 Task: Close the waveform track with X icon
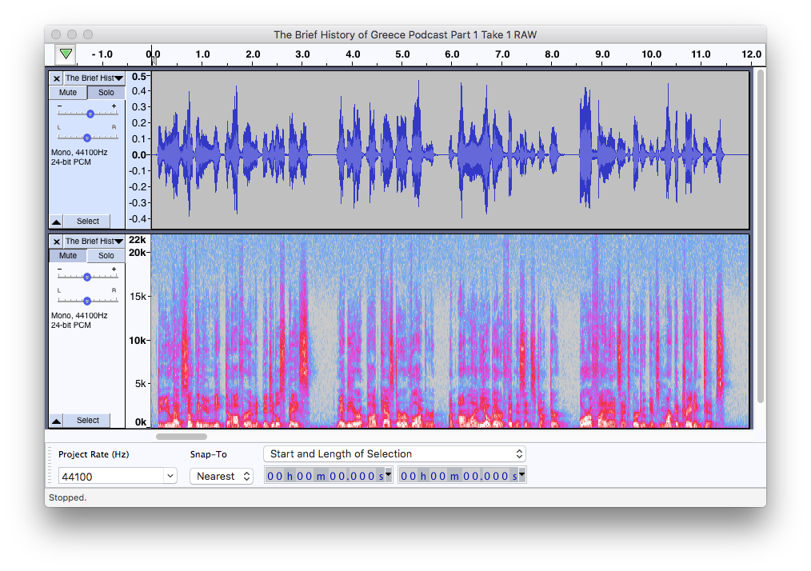tap(56, 78)
